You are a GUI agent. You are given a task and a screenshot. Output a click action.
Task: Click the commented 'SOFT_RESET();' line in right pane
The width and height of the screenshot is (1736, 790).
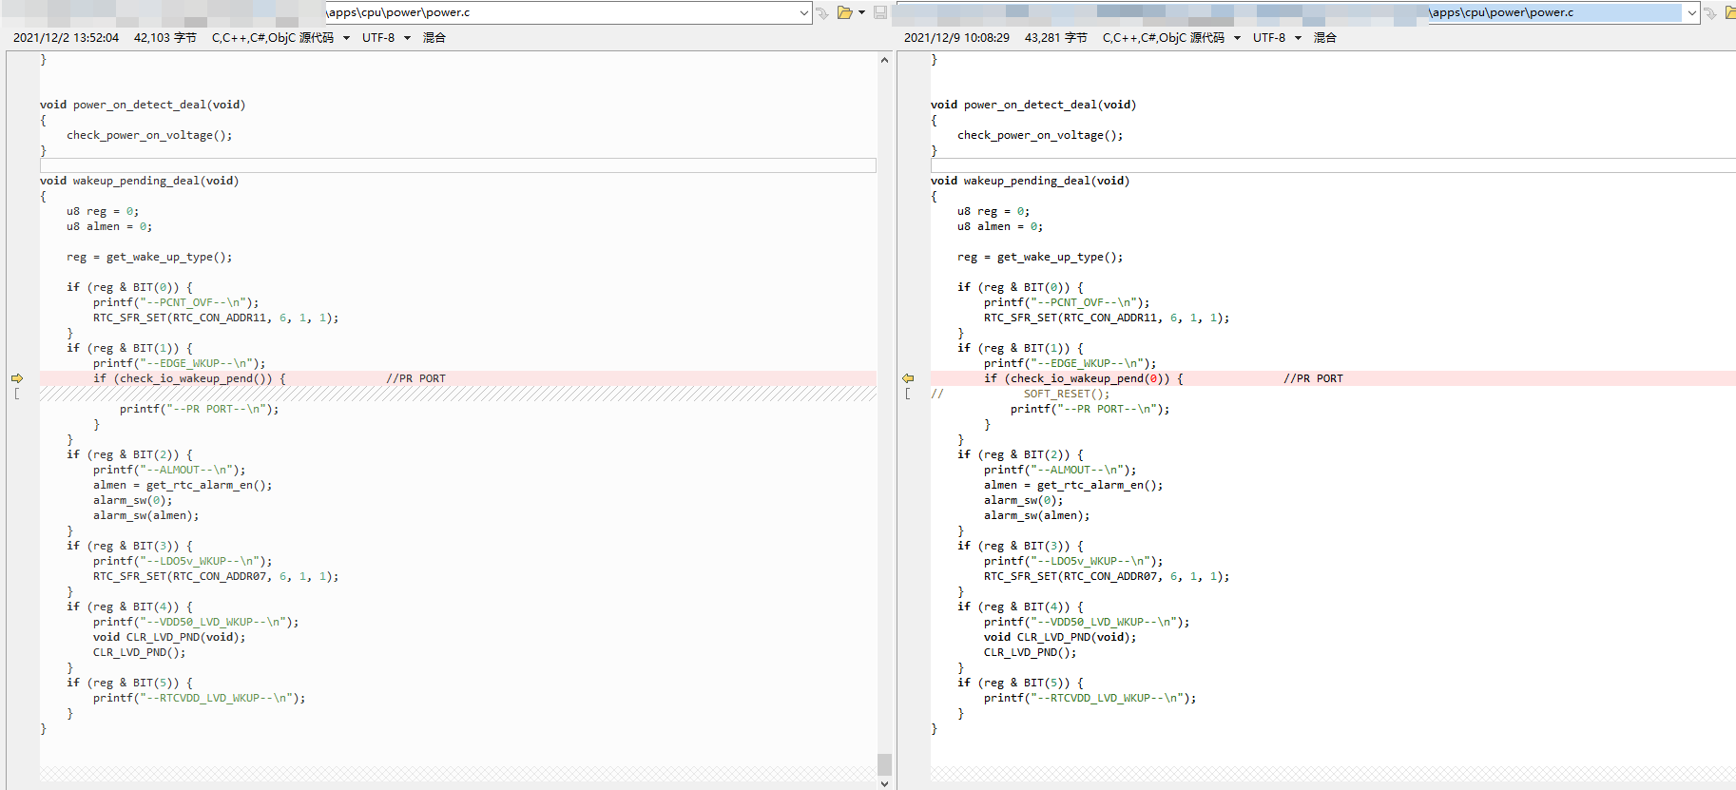click(1067, 394)
